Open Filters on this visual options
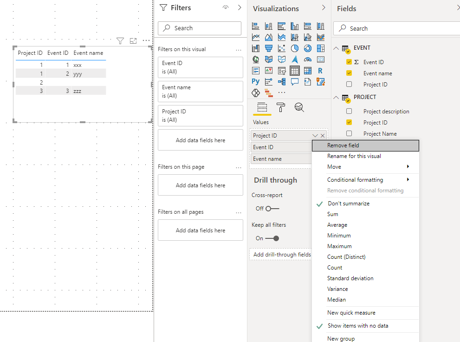Image resolution: width=460 pixels, height=342 pixels. pyautogui.click(x=239, y=50)
